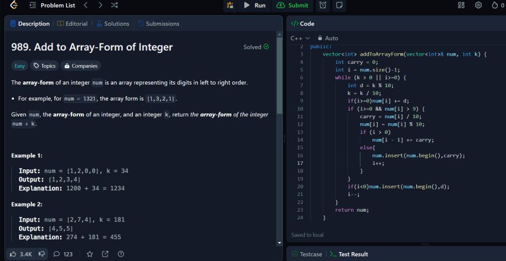Image resolution: width=506 pixels, height=261 pixels.
Task: Click the Code panel tab
Action: [x=303, y=23]
